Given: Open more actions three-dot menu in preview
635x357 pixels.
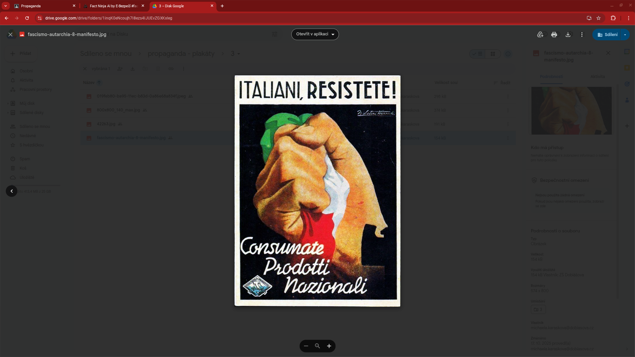Looking at the screenshot, I should pos(582,34).
